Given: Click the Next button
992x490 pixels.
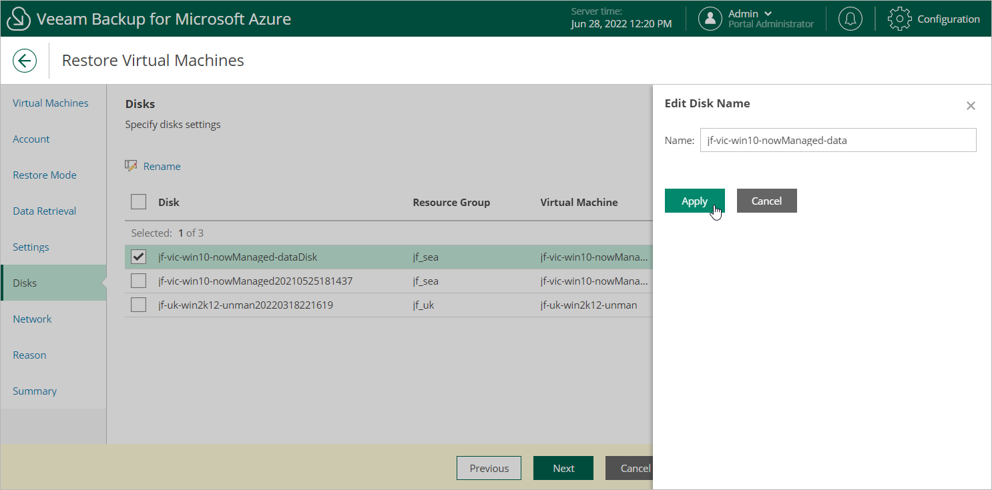Looking at the screenshot, I should tap(563, 468).
